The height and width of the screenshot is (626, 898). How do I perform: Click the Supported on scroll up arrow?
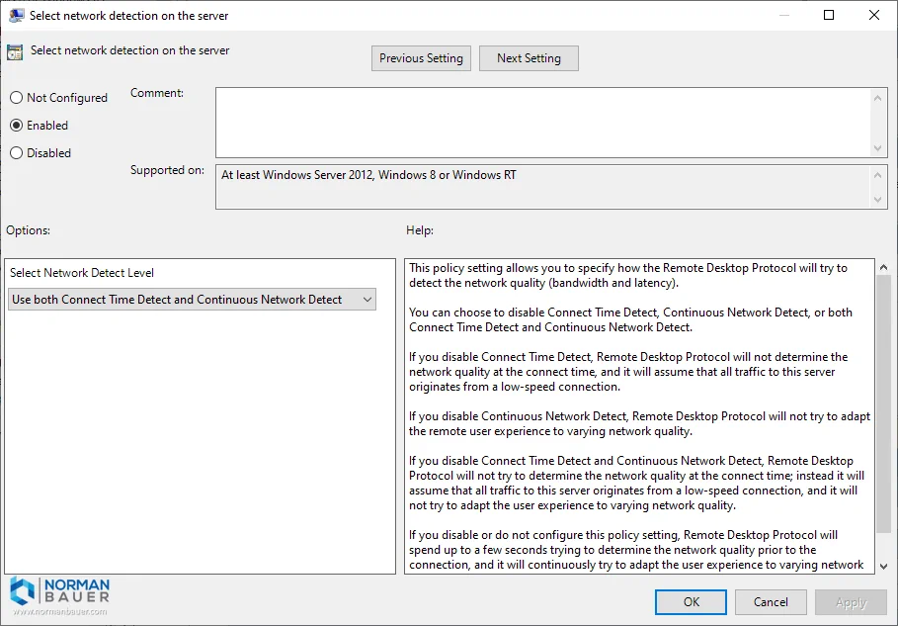pyautogui.click(x=879, y=174)
